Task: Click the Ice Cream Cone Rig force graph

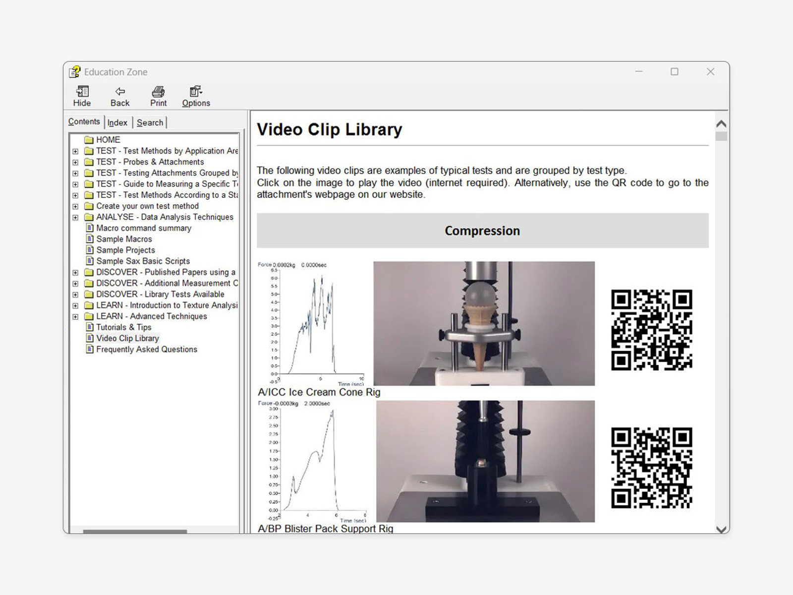Action: (311, 324)
